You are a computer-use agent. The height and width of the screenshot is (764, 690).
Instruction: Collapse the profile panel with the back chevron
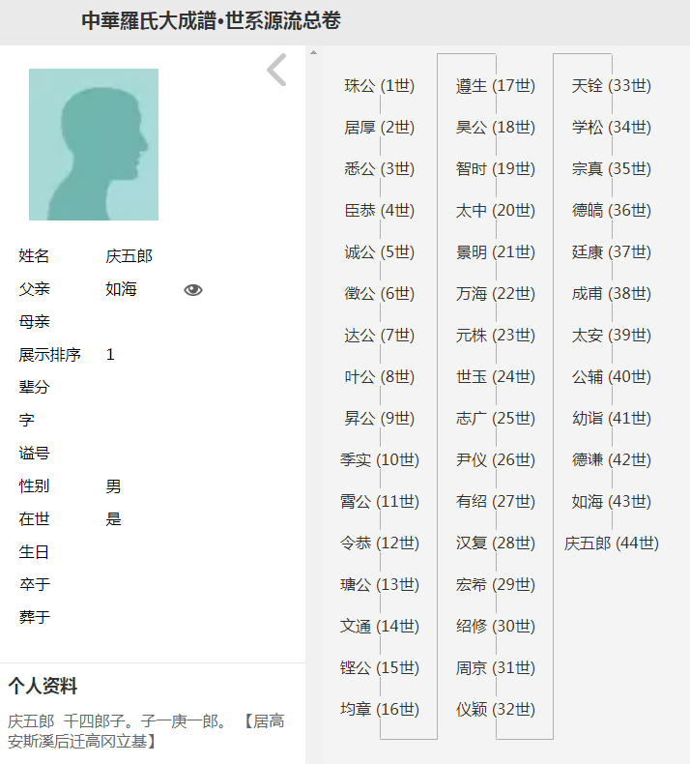click(x=276, y=70)
